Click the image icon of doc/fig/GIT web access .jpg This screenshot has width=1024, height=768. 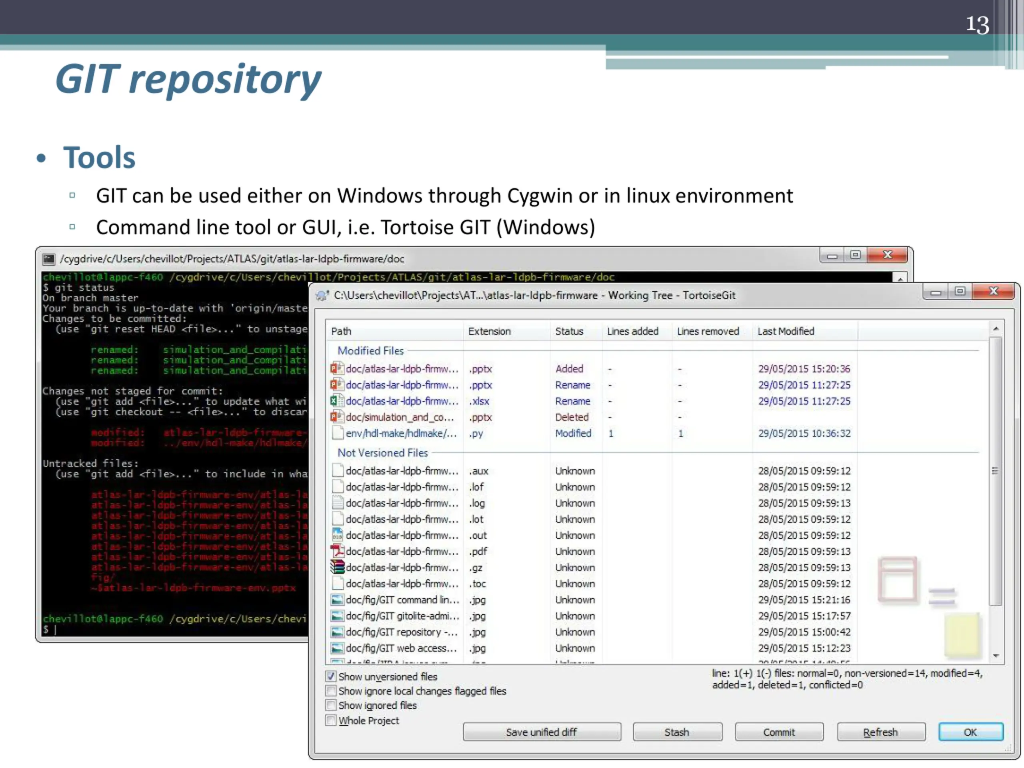point(337,648)
